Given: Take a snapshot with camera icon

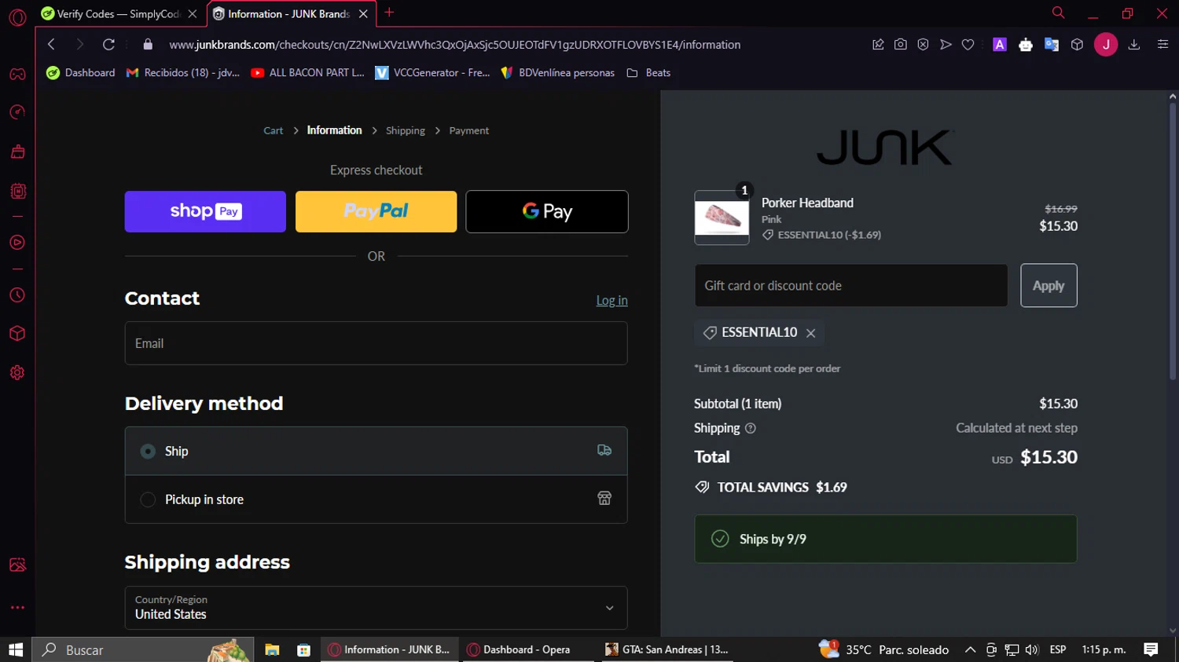Looking at the screenshot, I should pyautogui.click(x=901, y=45).
